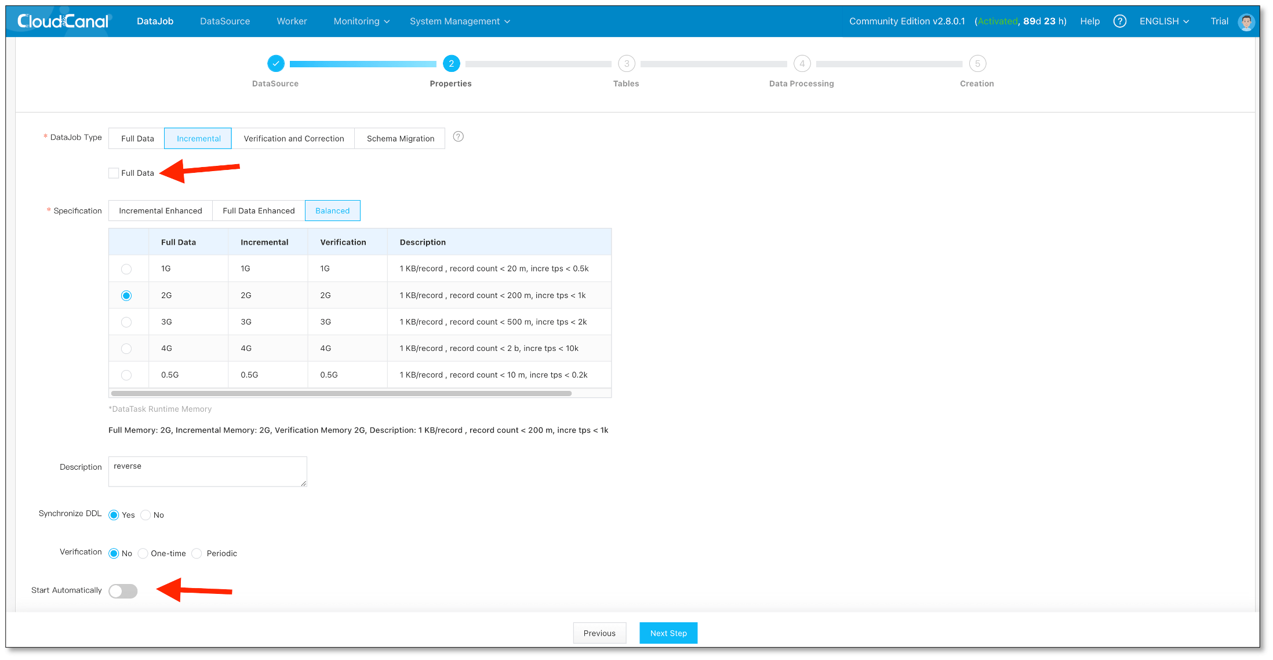Click the step 5 Creation circle
Image resolution: width=1273 pixels, height=660 pixels.
point(977,64)
